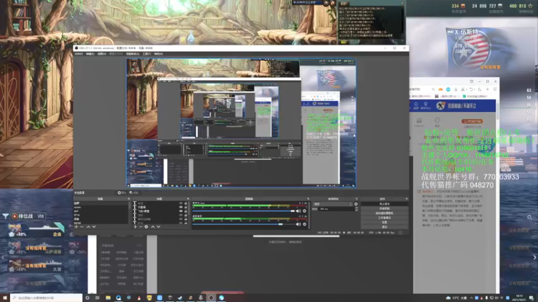This screenshot has height=302, width=538.
Task: Open source properties gear in Sources panel
Action: tap(147, 227)
